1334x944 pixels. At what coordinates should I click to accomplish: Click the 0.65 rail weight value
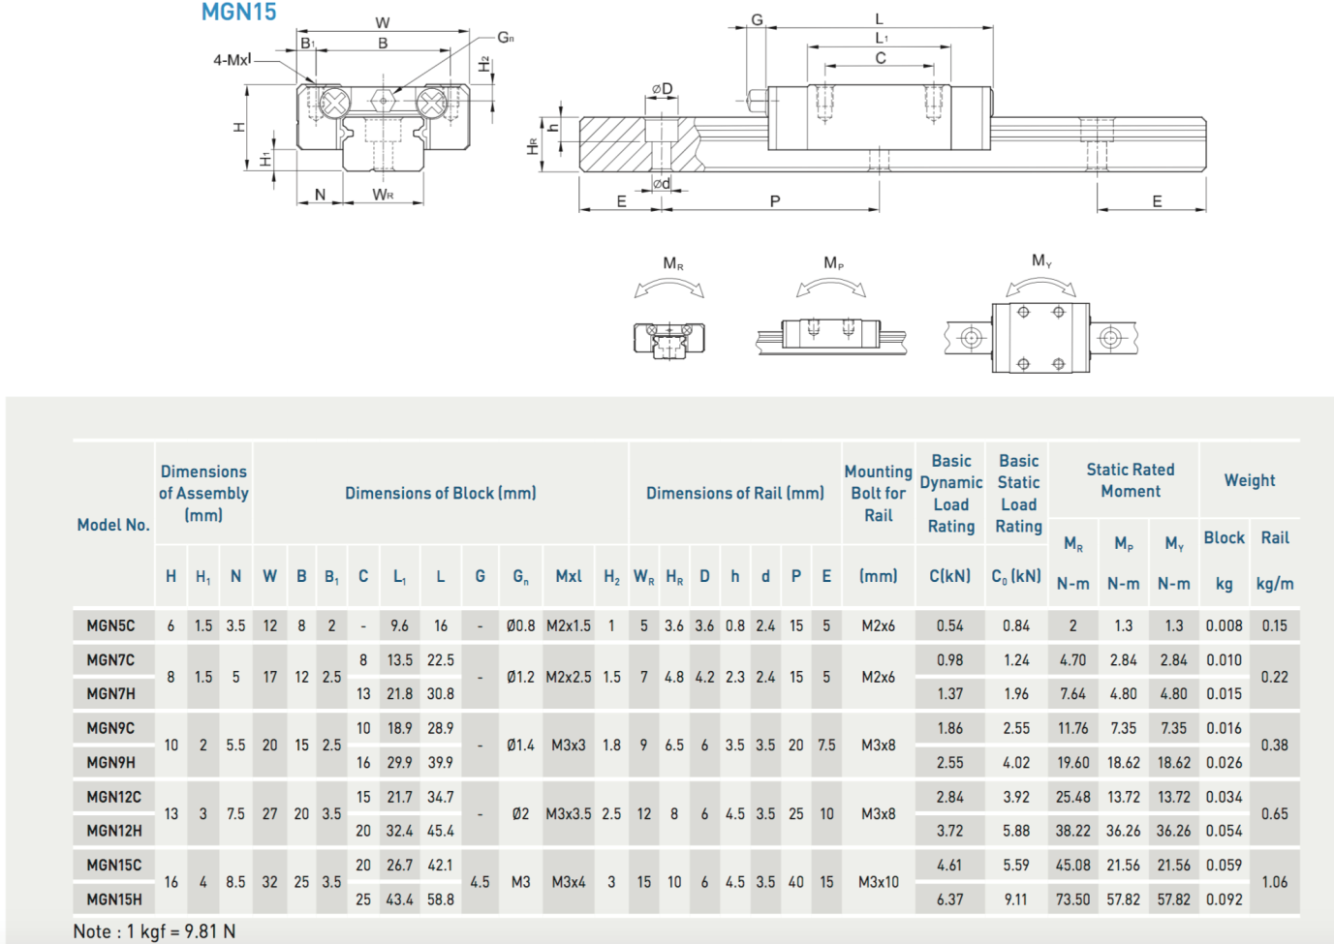click(1275, 814)
